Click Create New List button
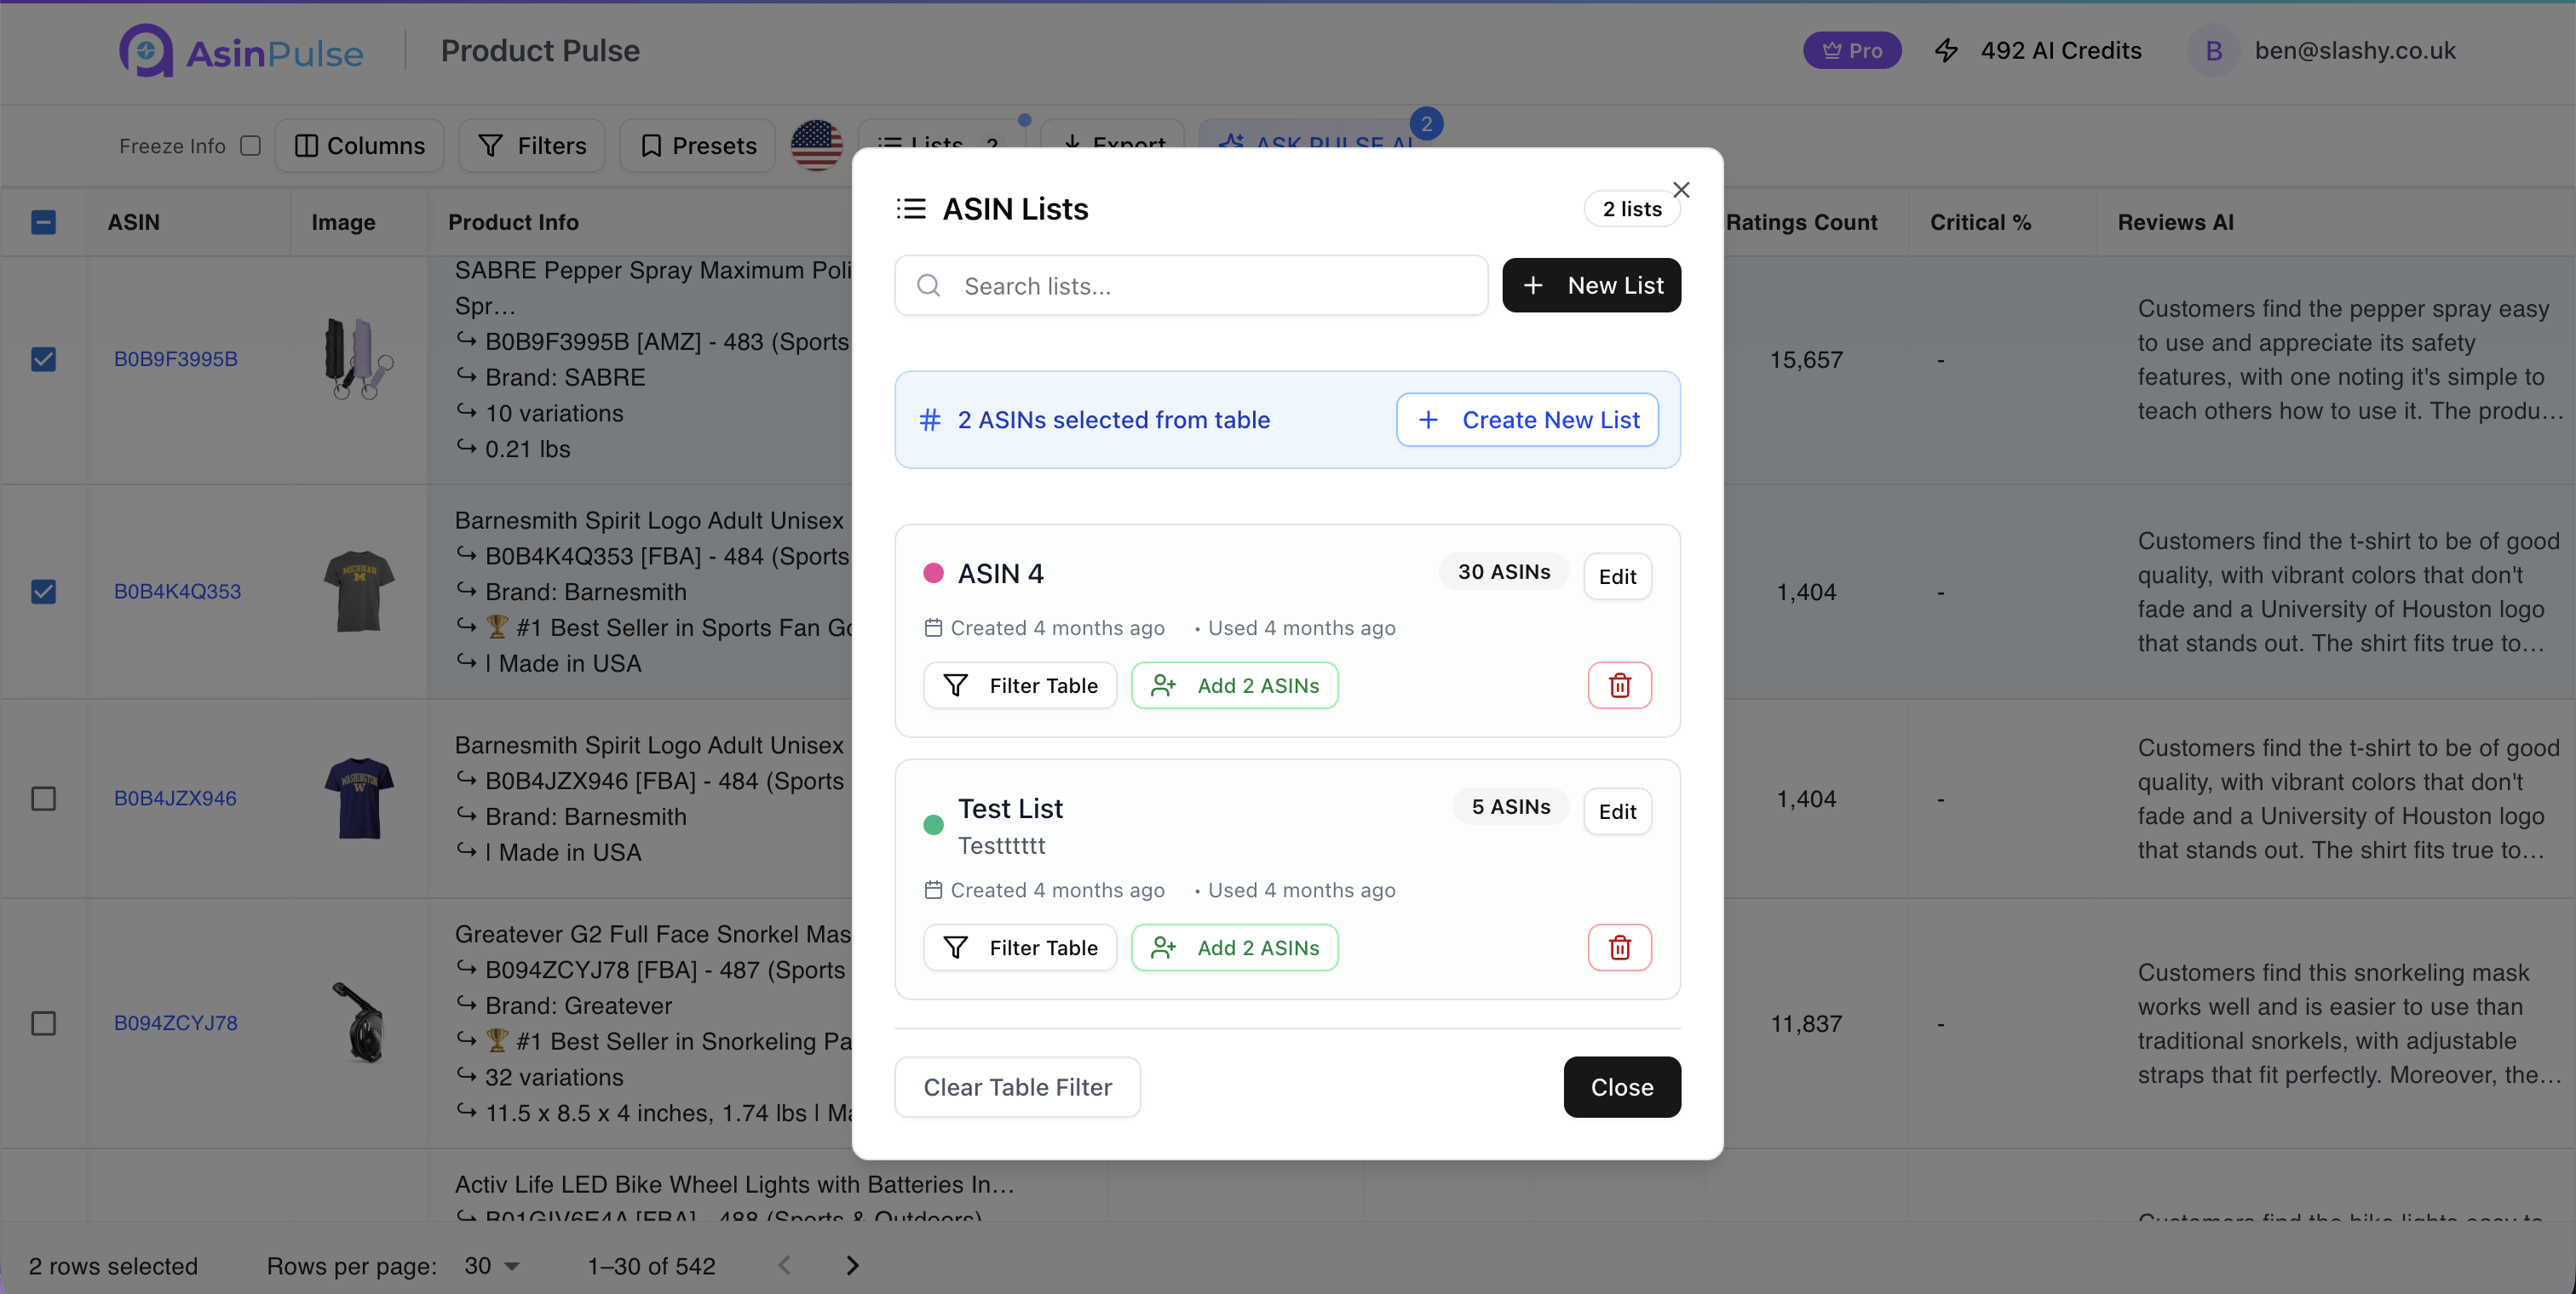 (1527, 420)
